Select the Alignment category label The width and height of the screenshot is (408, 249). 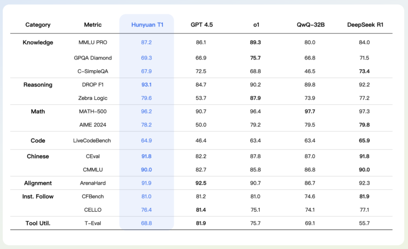point(38,183)
